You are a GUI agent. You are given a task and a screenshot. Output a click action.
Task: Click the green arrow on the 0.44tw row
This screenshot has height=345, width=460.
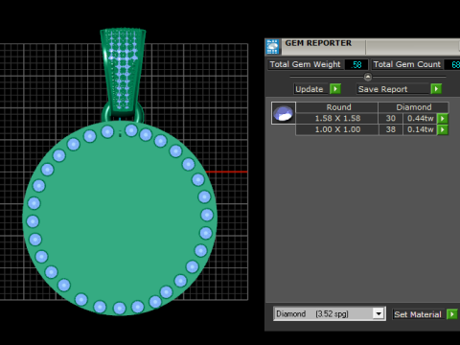click(x=443, y=119)
